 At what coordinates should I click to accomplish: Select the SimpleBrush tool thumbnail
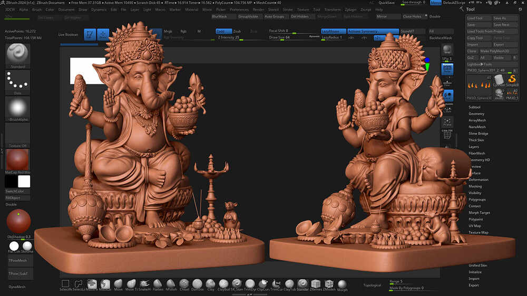coord(512,81)
